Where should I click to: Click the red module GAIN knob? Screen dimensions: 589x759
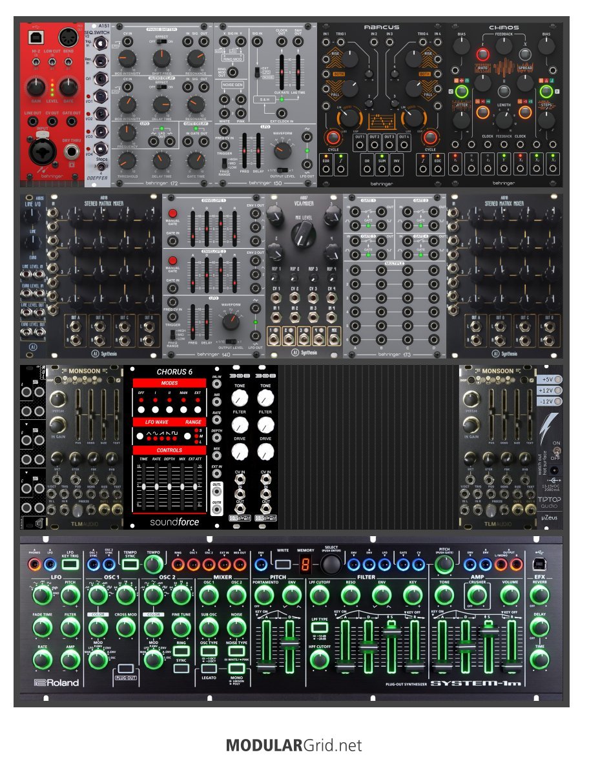[x=36, y=87]
